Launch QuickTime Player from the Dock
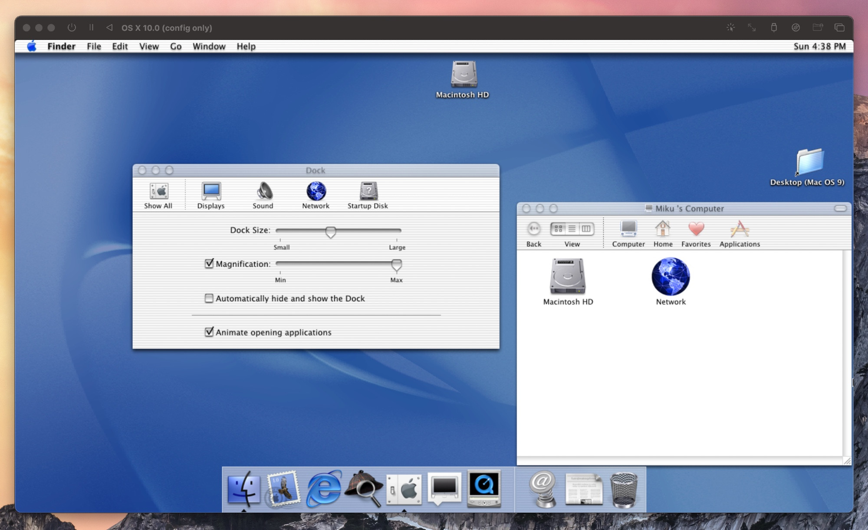The image size is (868, 530). point(484,489)
